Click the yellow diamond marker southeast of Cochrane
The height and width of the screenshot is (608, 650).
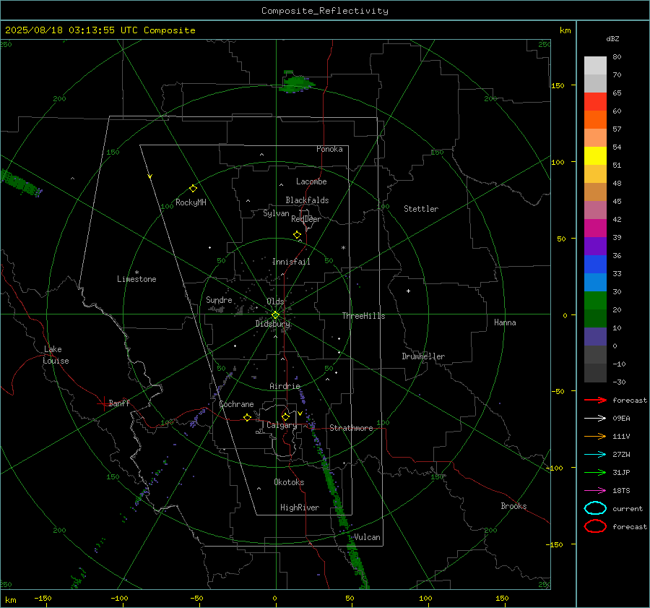tap(248, 417)
